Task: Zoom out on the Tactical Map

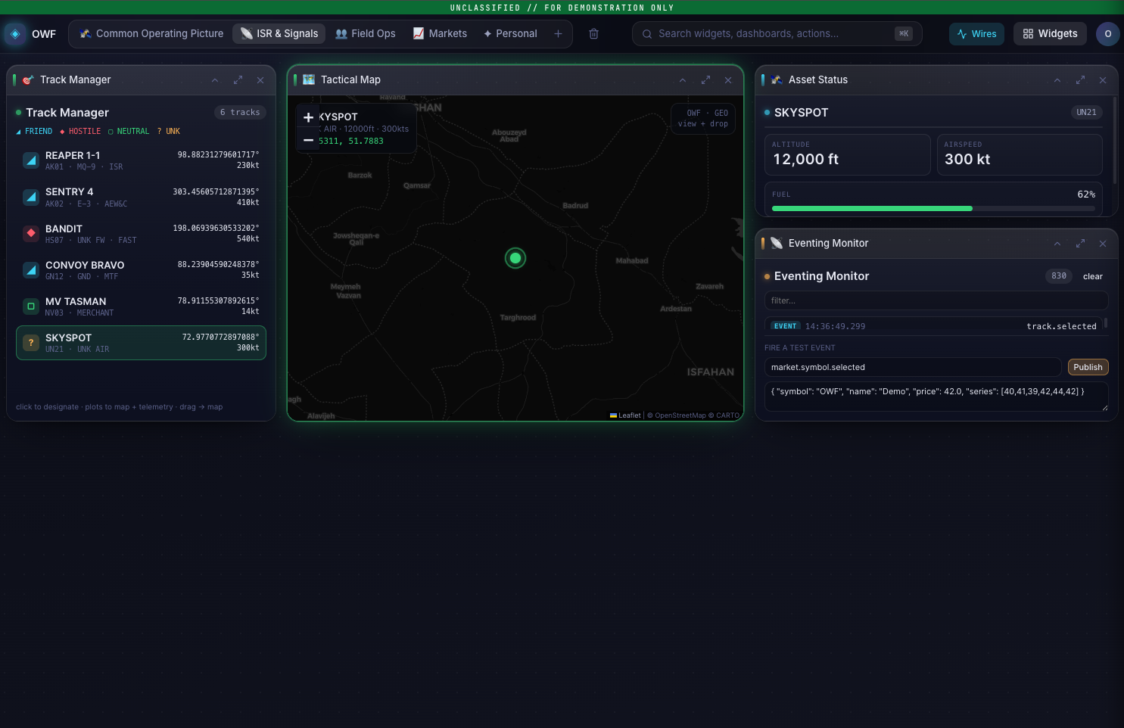Action: click(308, 140)
